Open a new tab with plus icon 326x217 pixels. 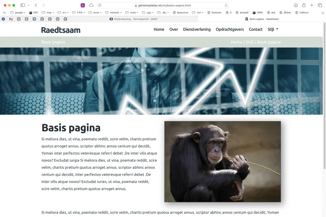[x=312, y=5]
